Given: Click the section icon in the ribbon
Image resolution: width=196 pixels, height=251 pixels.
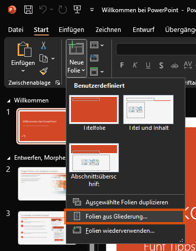Looking at the screenshot, I should 94,71.
